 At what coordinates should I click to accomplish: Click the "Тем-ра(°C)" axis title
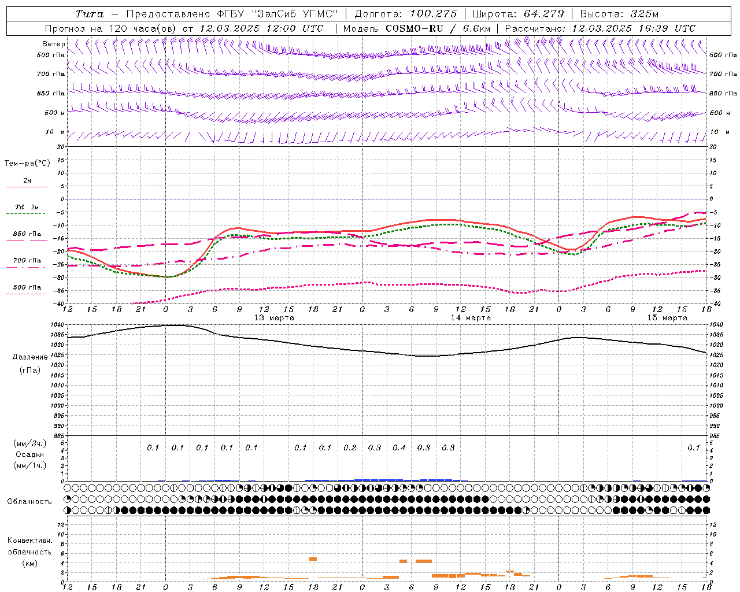[x=27, y=163]
